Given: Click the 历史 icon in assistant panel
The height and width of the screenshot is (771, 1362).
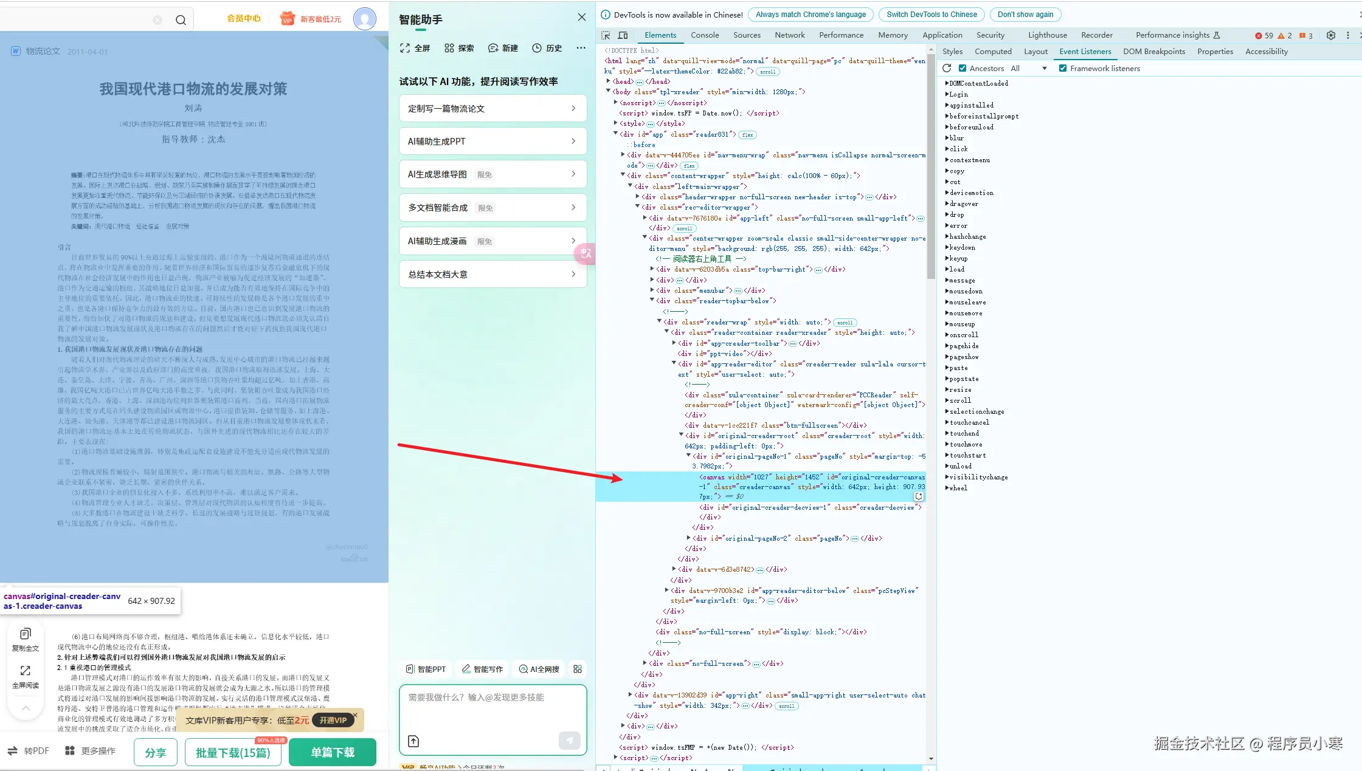Looking at the screenshot, I should (x=540, y=47).
